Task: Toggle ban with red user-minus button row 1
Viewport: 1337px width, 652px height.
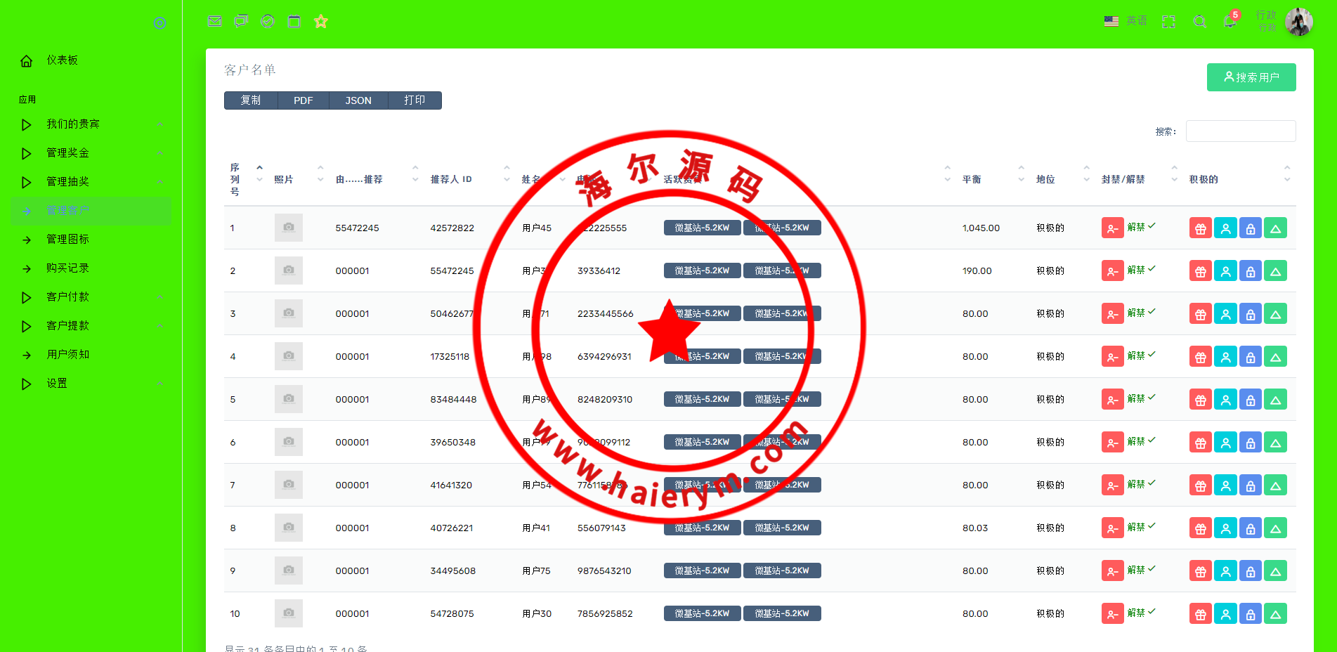Action: point(1112,228)
